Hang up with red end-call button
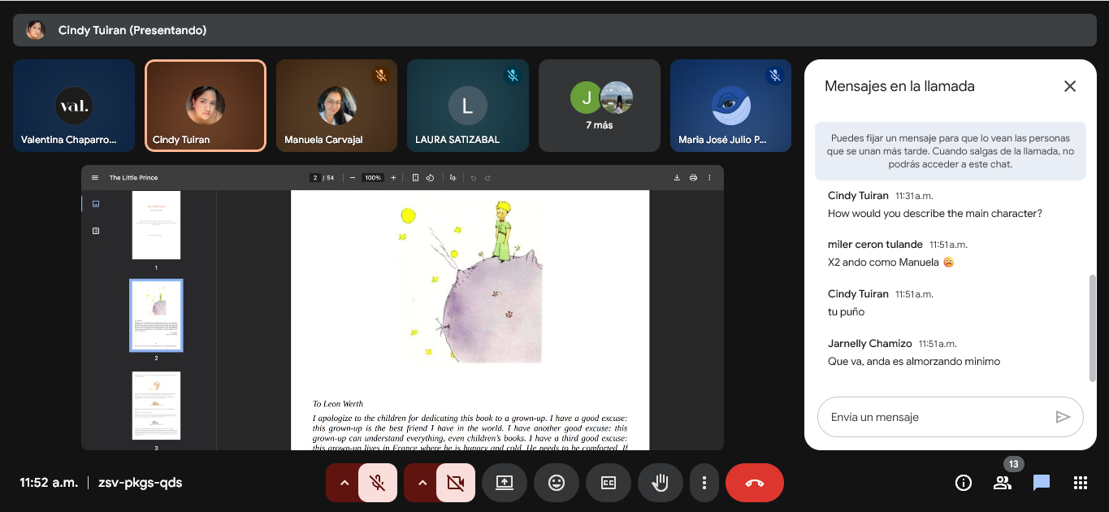The width and height of the screenshot is (1109, 512). (754, 483)
